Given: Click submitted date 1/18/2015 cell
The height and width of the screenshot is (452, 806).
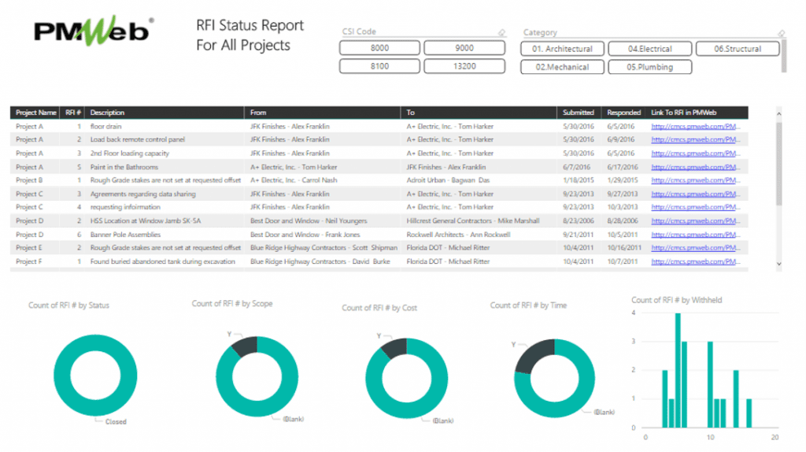Looking at the screenshot, I should click(x=579, y=180).
